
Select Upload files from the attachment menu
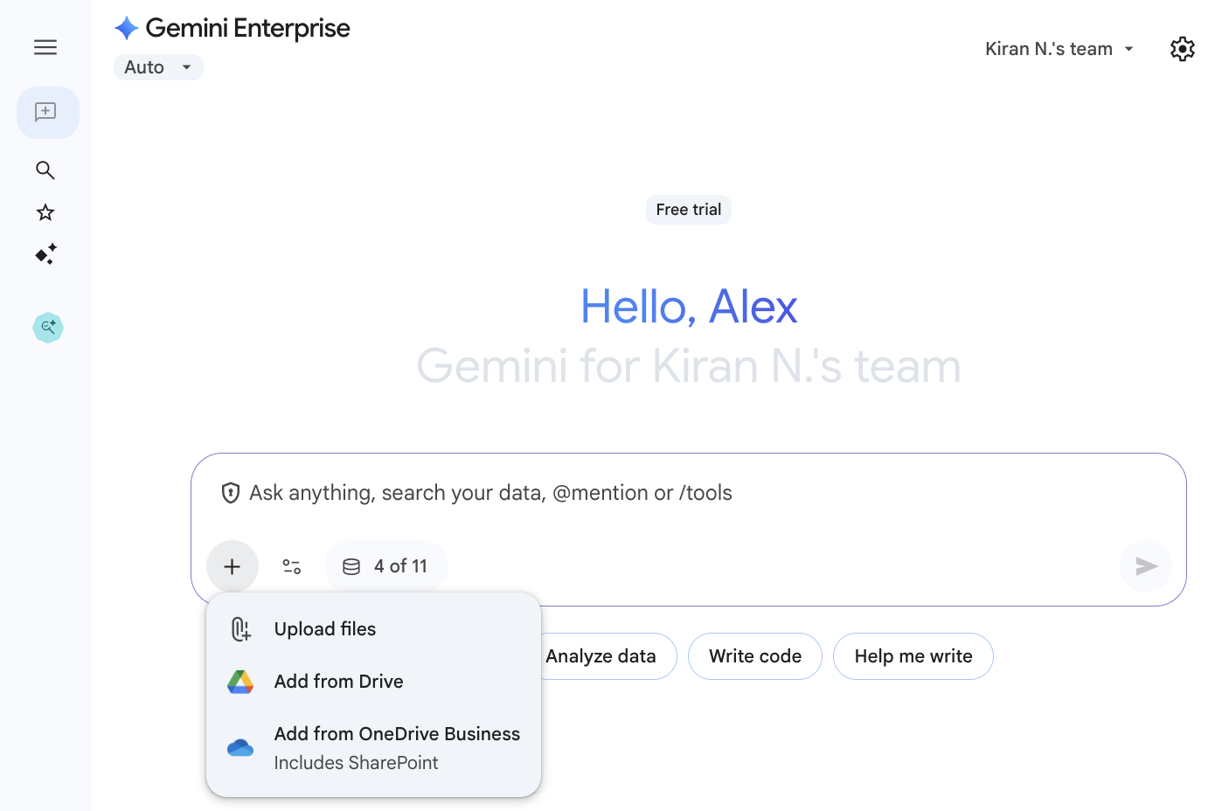coord(324,628)
